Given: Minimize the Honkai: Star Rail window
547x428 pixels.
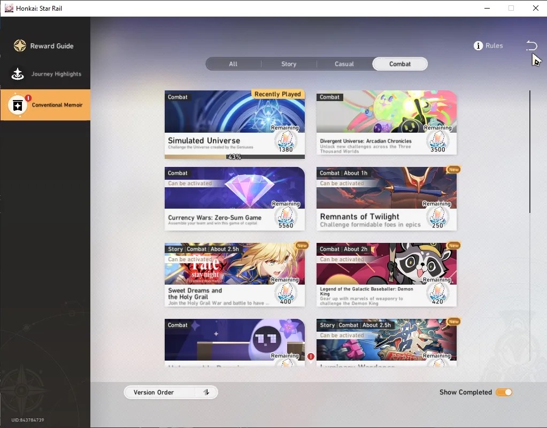Looking at the screenshot, I should pos(487,8).
